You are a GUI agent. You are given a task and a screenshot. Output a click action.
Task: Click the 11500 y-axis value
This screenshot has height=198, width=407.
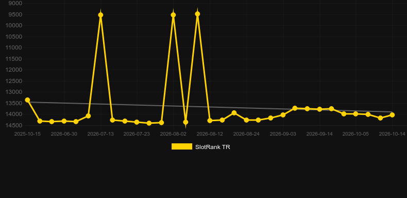click(x=14, y=59)
